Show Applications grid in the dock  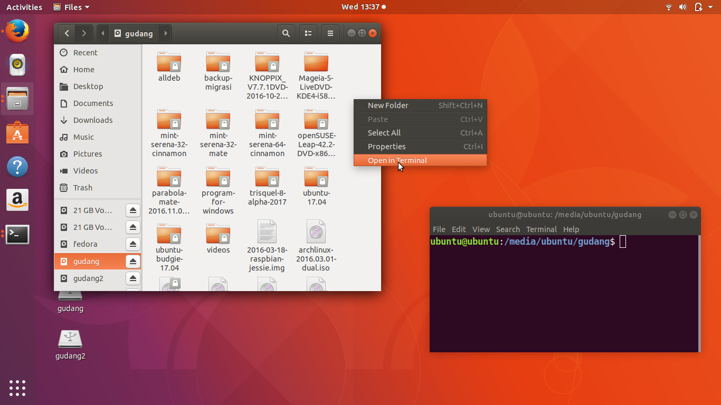tap(17, 388)
